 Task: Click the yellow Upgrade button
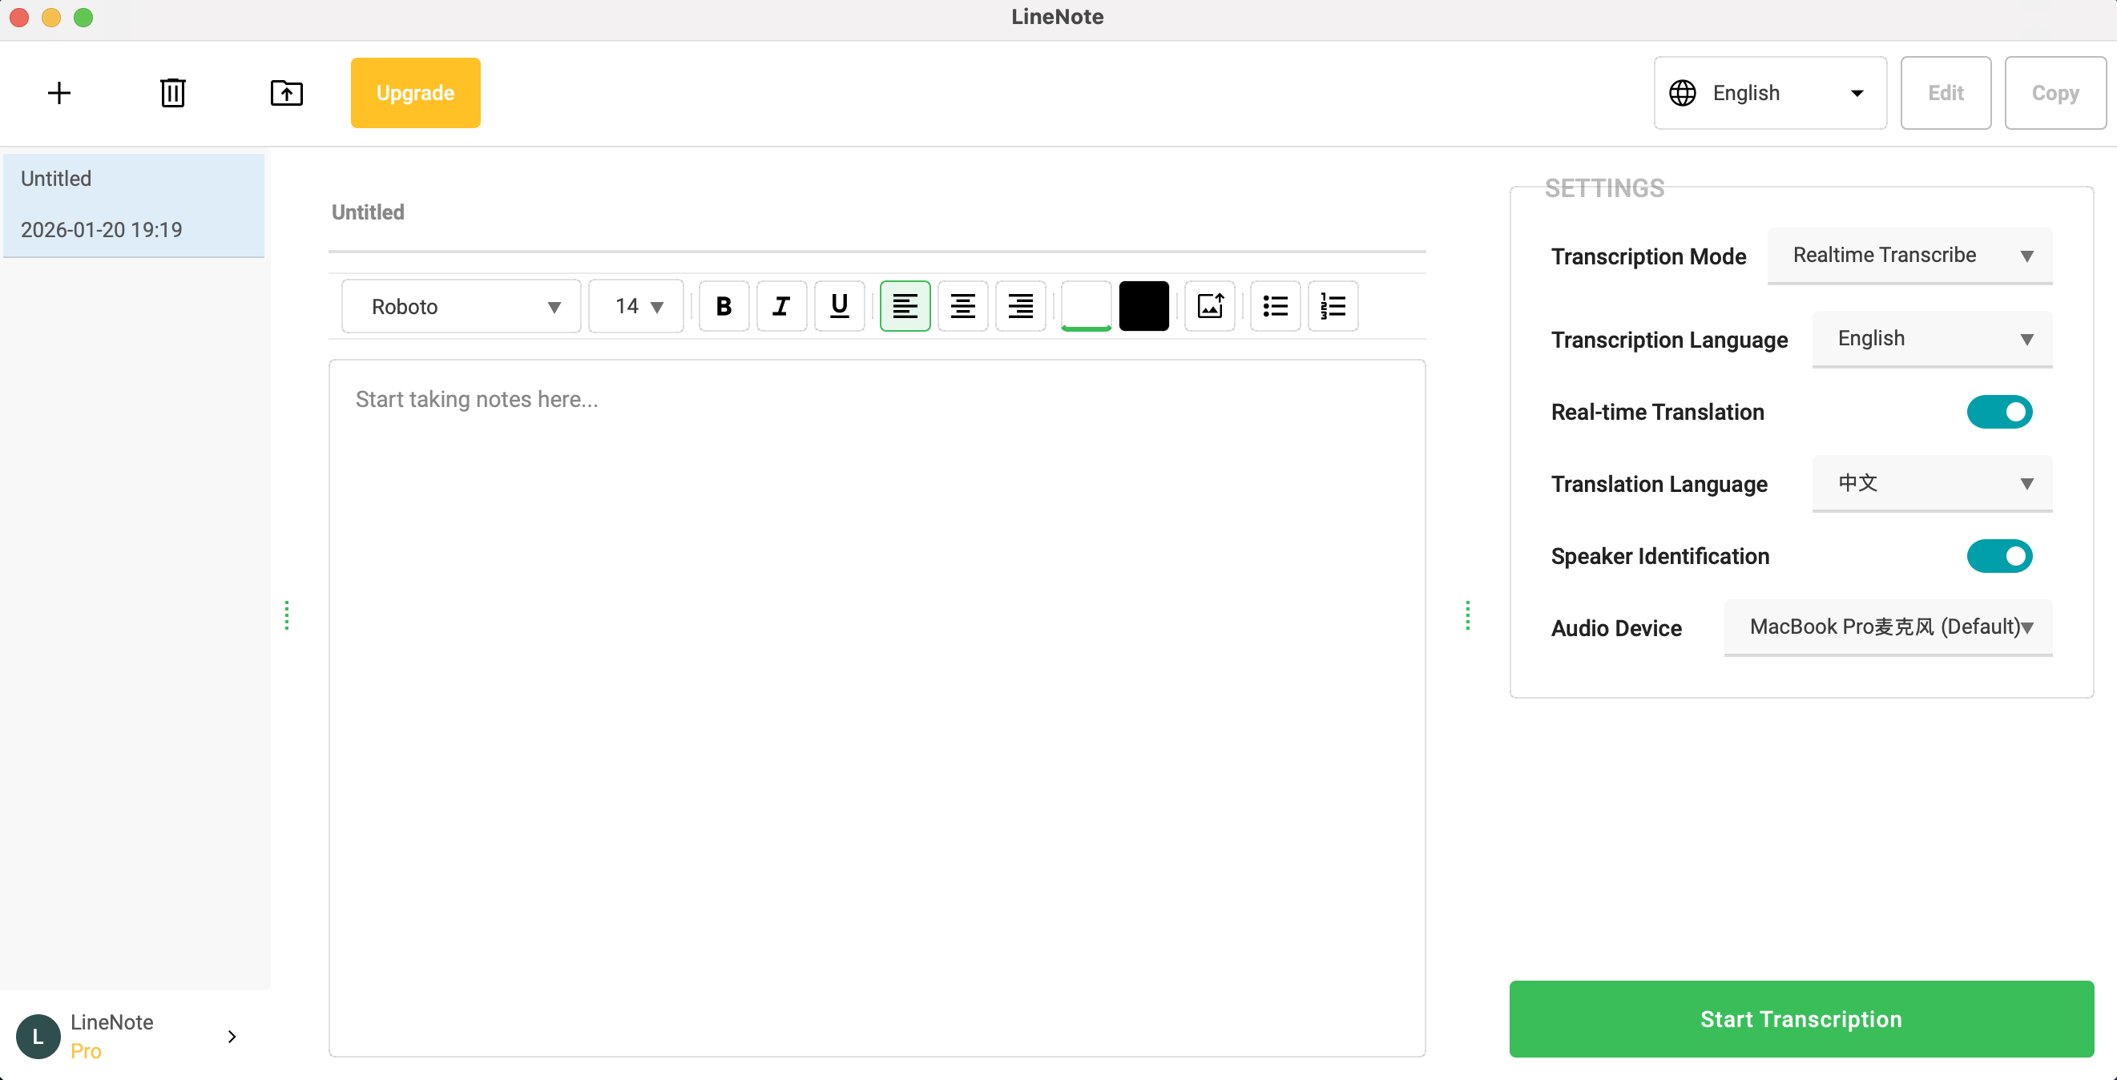pyautogui.click(x=415, y=93)
